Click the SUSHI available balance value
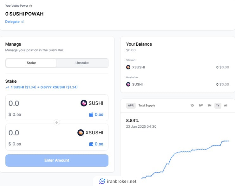The image size is (235, 186). click(x=223, y=85)
